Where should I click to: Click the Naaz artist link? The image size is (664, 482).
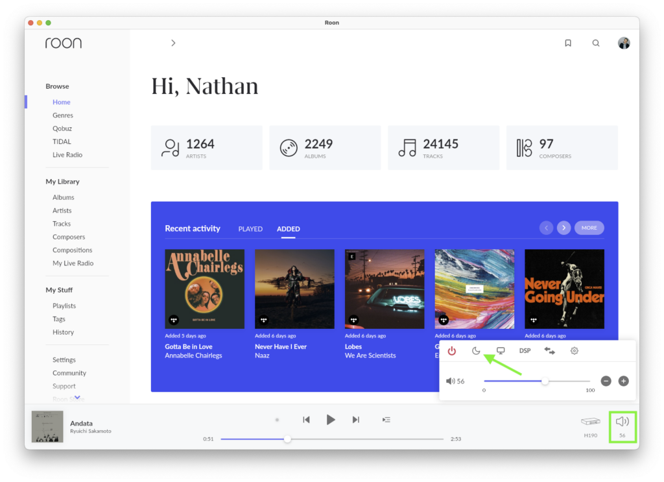tap(262, 355)
